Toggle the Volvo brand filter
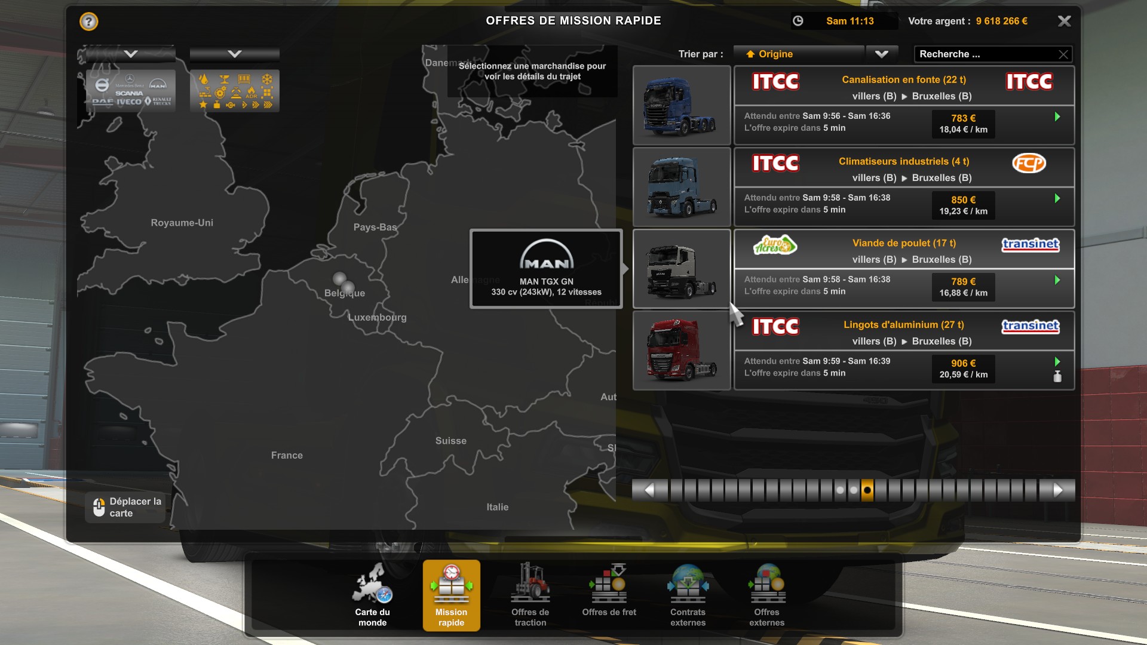Screen dimensions: 1147x645 (102, 85)
